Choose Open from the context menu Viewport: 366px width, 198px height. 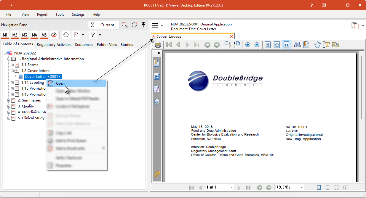(x=76, y=83)
